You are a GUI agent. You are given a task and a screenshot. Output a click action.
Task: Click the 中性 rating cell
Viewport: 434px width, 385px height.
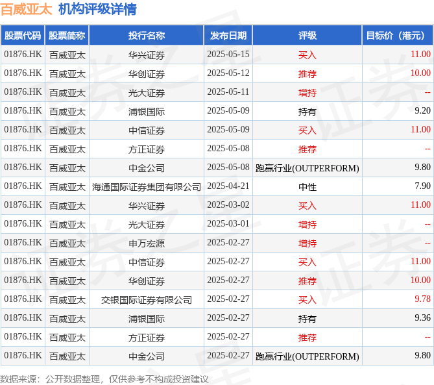point(307,187)
